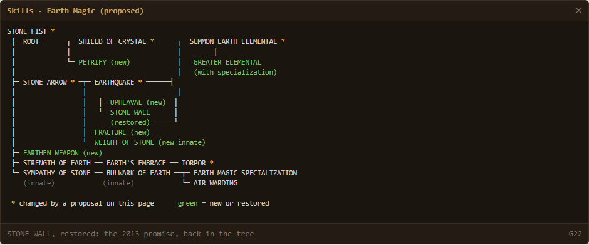Screen dimensions: 589x245
Task: Click 'changed by a proposal on this page' legend
Action: coord(86,203)
